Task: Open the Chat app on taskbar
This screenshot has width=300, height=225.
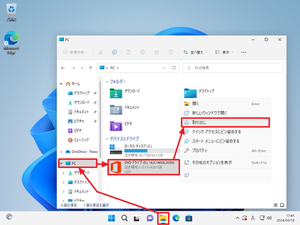Action: (x=150, y=218)
